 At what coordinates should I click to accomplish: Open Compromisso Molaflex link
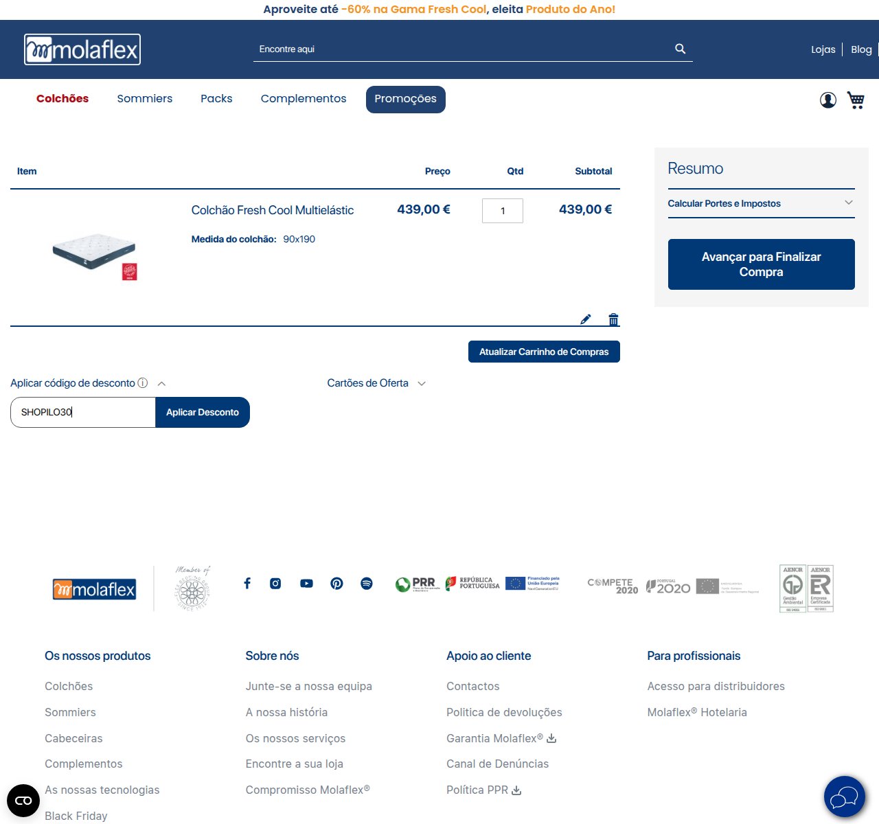308,790
